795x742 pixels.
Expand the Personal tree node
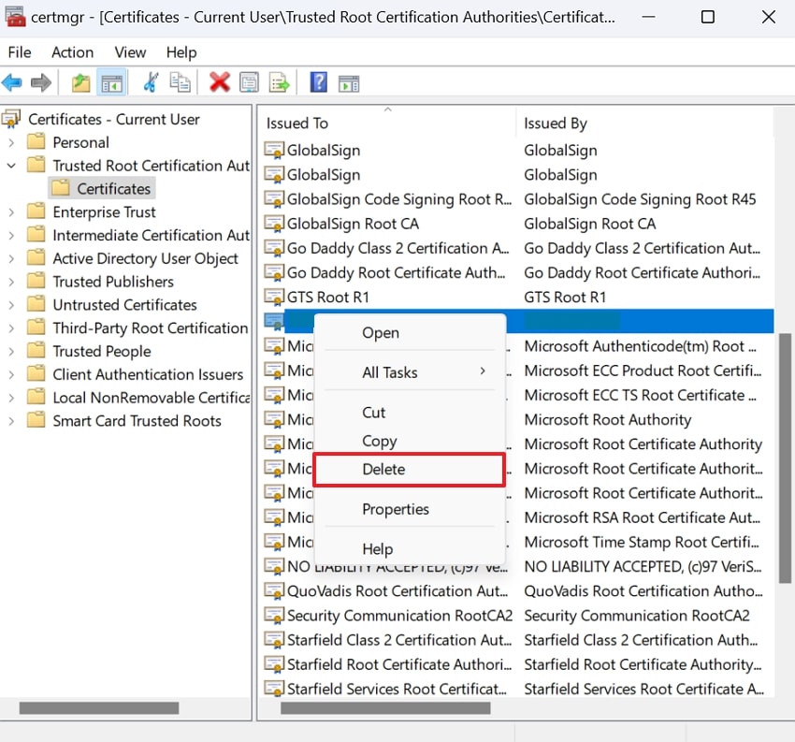11,142
